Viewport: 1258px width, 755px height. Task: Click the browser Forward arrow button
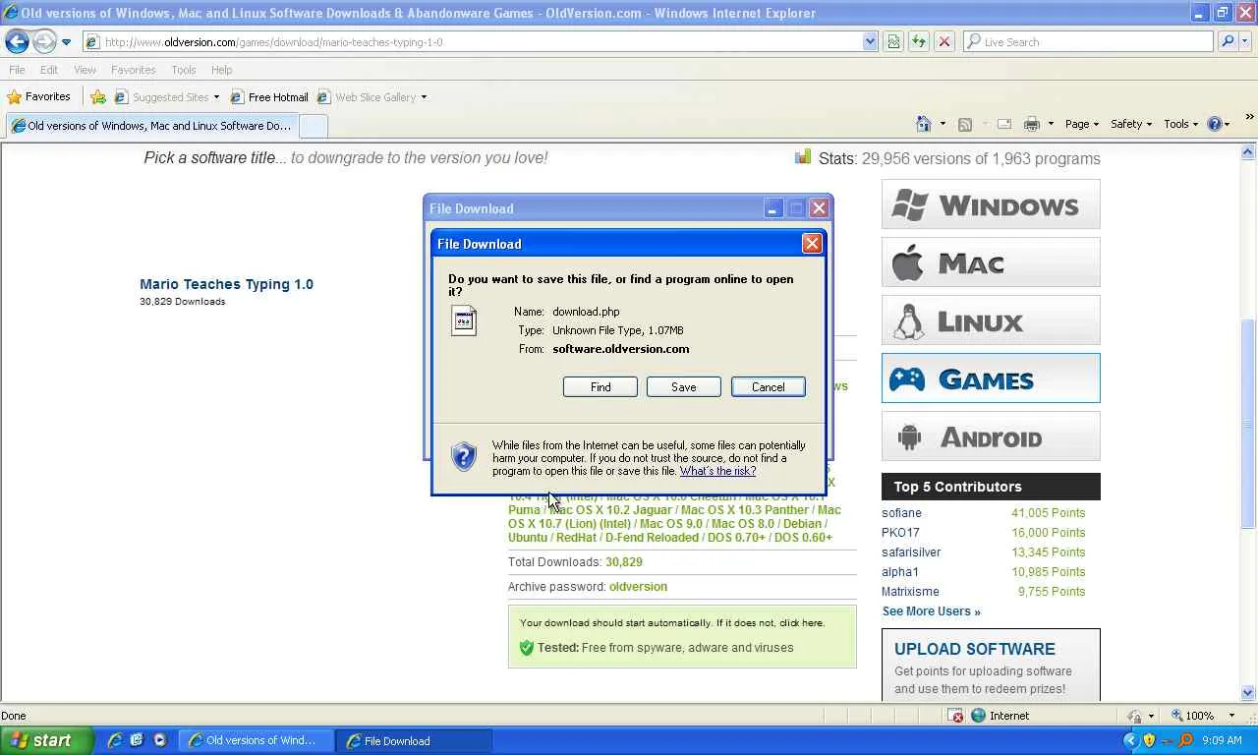pyautogui.click(x=44, y=41)
